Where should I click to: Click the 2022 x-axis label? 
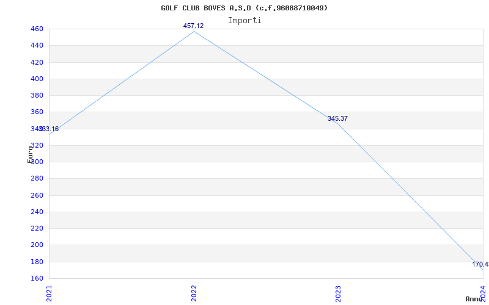tap(194, 294)
